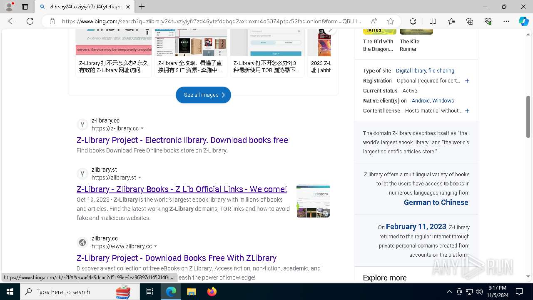The width and height of the screenshot is (533, 300).
Task: Go back to the previous page
Action: click(x=12, y=21)
